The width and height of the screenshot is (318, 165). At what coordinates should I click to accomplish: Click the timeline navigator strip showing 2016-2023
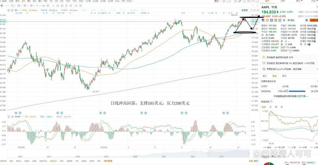pos(128,153)
